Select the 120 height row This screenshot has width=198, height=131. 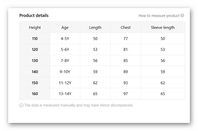[x=35, y=50]
